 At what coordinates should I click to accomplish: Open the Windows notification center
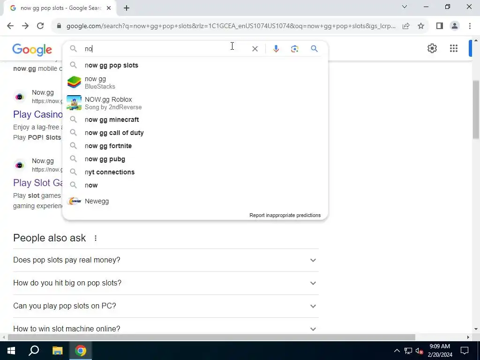coord(465,351)
